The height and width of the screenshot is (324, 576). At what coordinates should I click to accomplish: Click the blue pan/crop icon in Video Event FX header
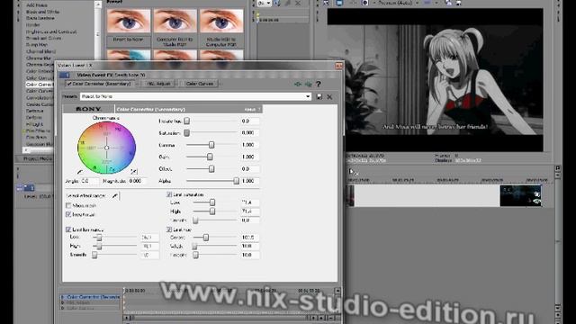pyautogui.click(x=65, y=75)
